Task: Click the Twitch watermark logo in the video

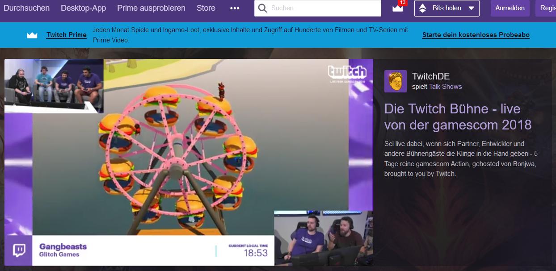Action: [347, 73]
